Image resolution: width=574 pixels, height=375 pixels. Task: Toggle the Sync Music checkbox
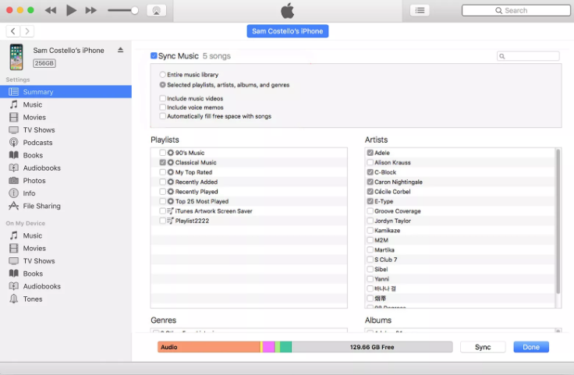(154, 55)
